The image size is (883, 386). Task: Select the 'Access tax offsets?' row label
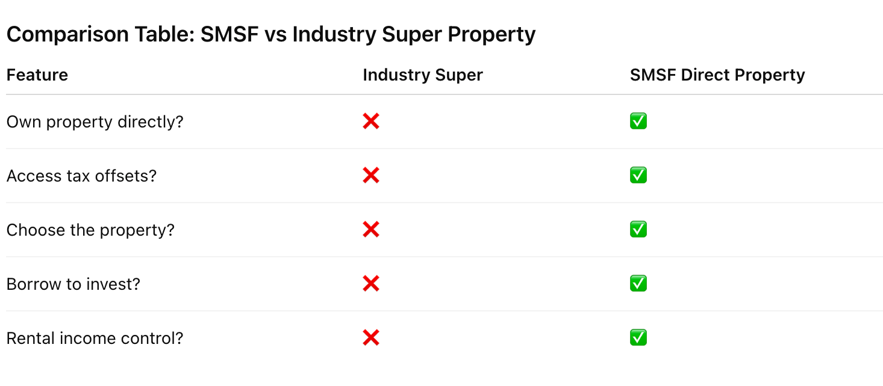81,176
